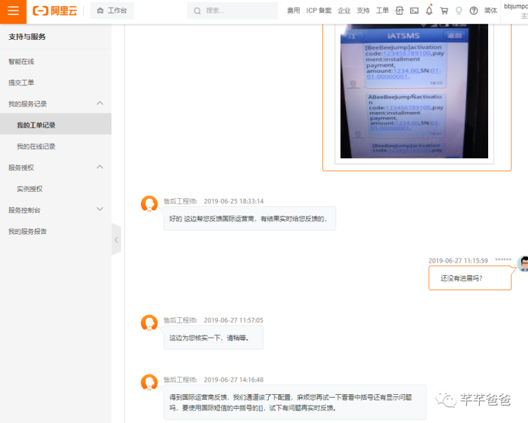Open the help question-mark icon
This screenshot has width=528, height=423.
[474, 11]
